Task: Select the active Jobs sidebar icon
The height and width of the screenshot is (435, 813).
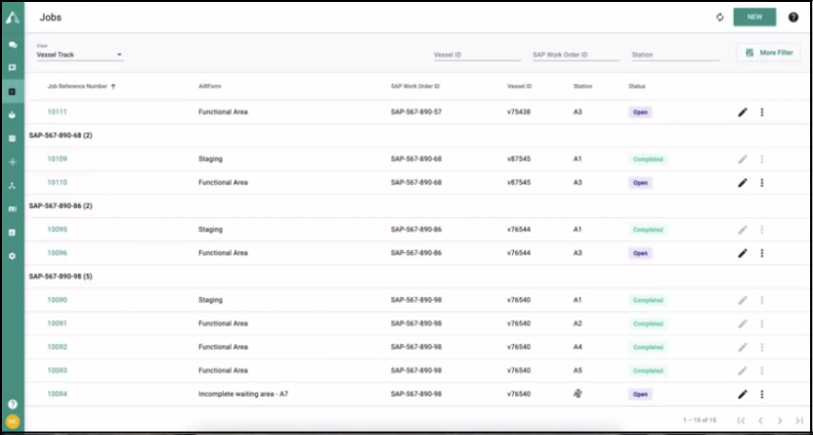Action: tap(13, 92)
